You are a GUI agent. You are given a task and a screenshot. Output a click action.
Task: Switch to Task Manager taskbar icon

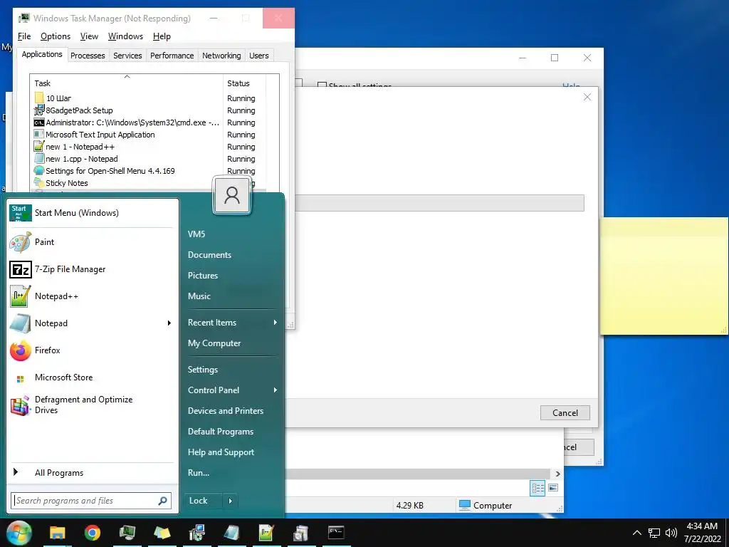pyautogui.click(x=127, y=533)
